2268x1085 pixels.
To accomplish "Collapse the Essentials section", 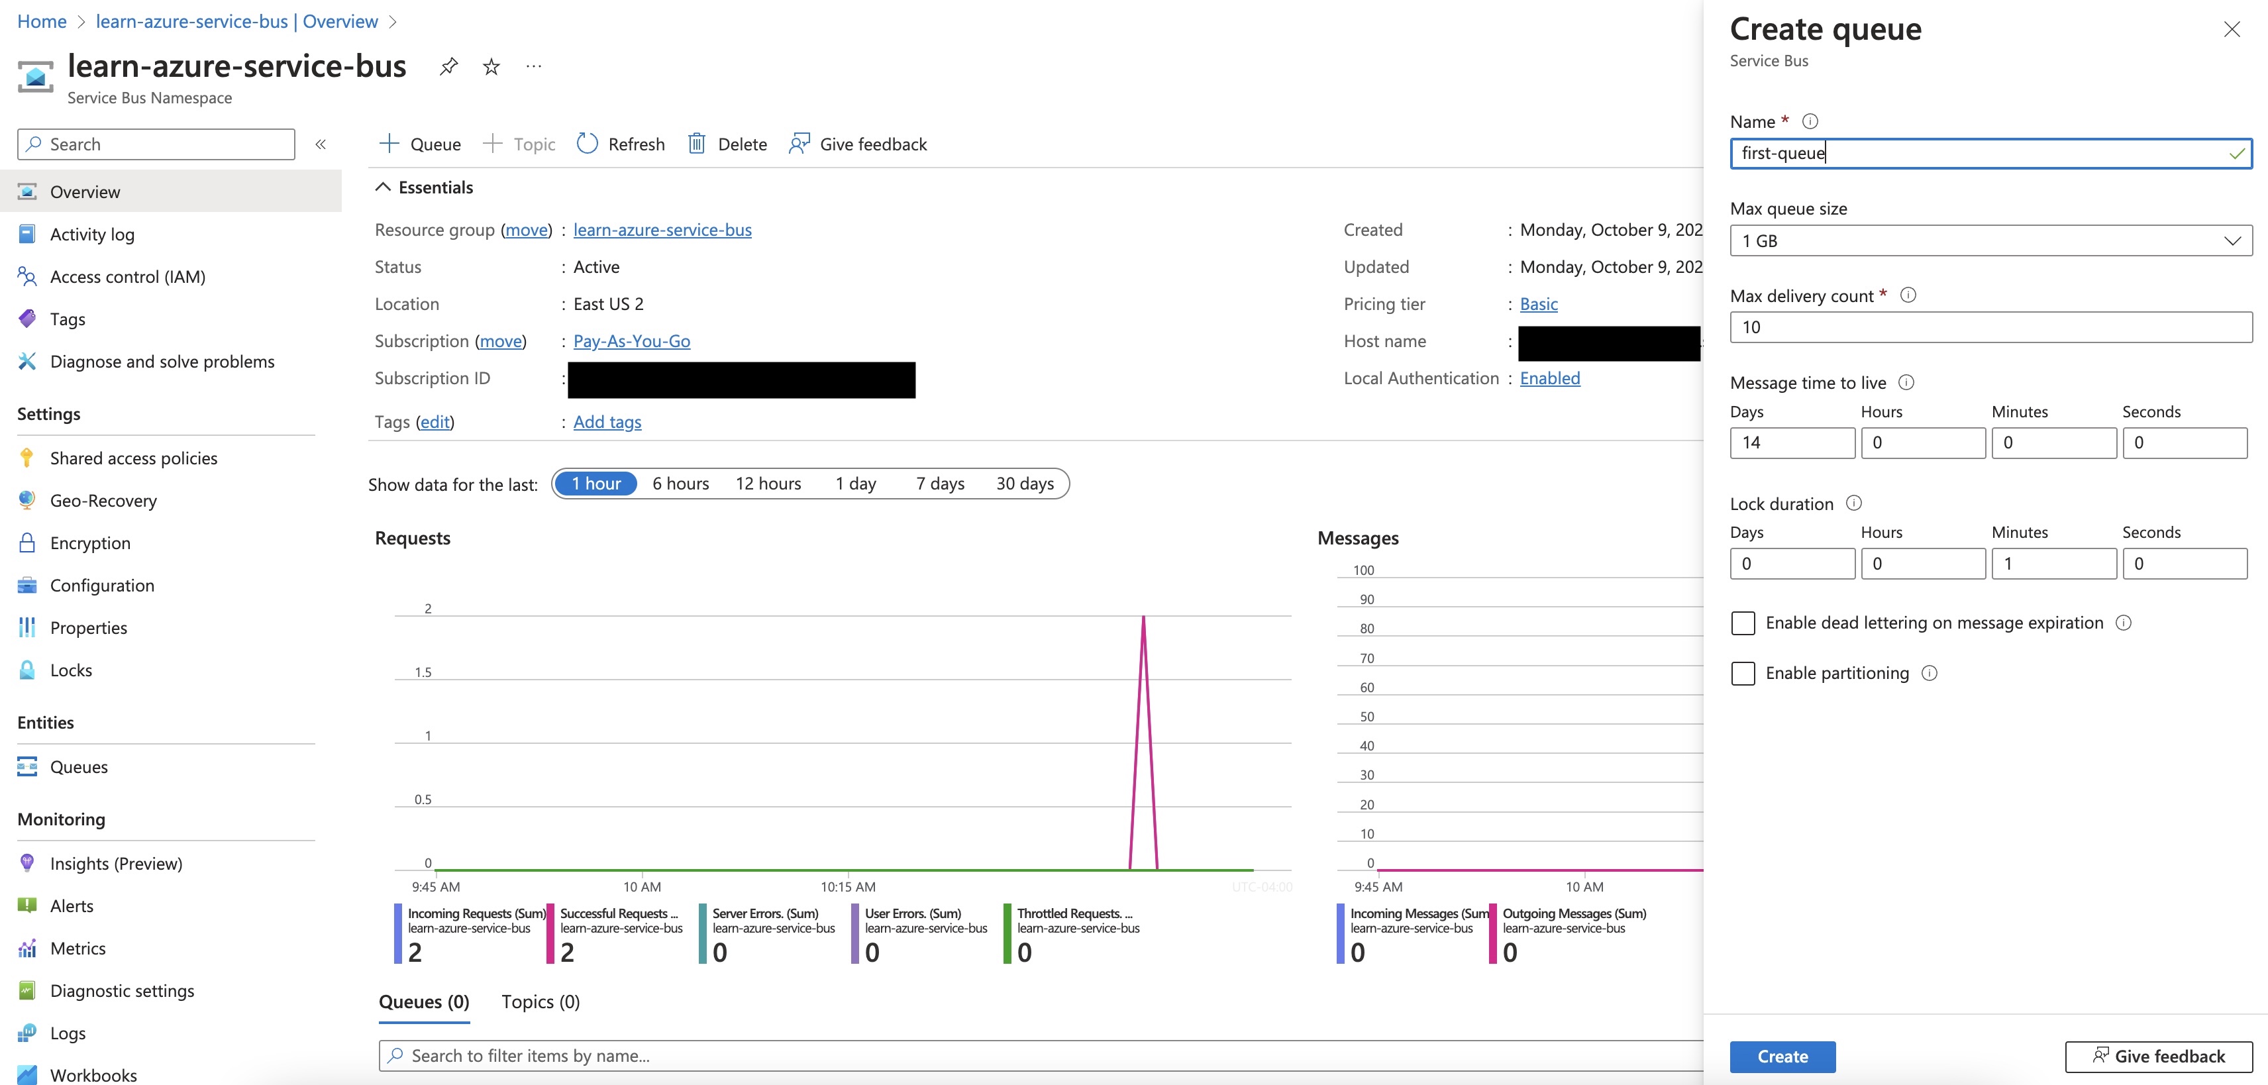I will pyautogui.click(x=383, y=187).
